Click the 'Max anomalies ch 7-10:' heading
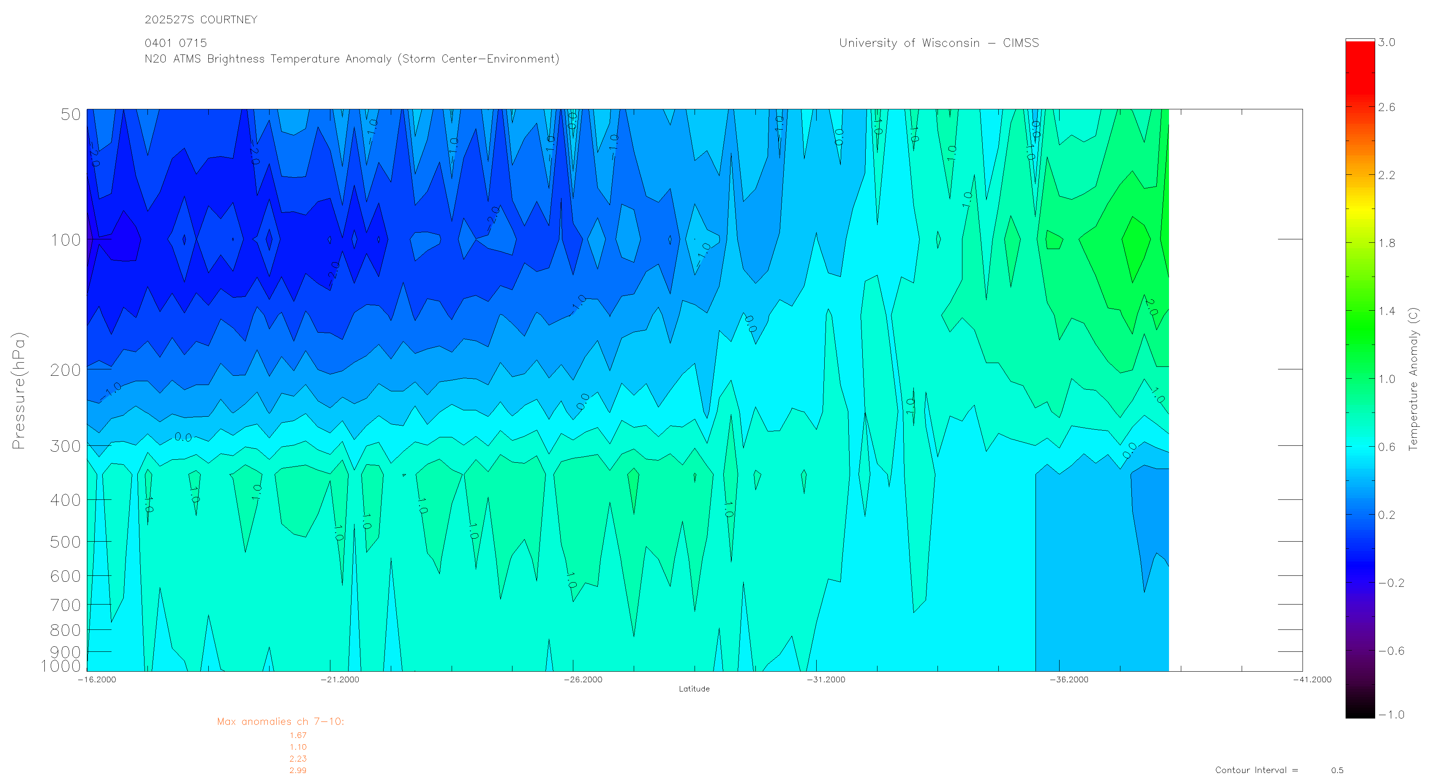1447x781 pixels. coord(280,722)
